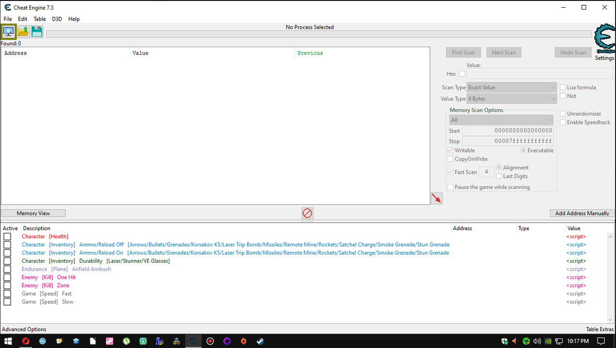Activate Enemy Kill Zone checkbox
The height and width of the screenshot is (348, 616).
(7, 285)
